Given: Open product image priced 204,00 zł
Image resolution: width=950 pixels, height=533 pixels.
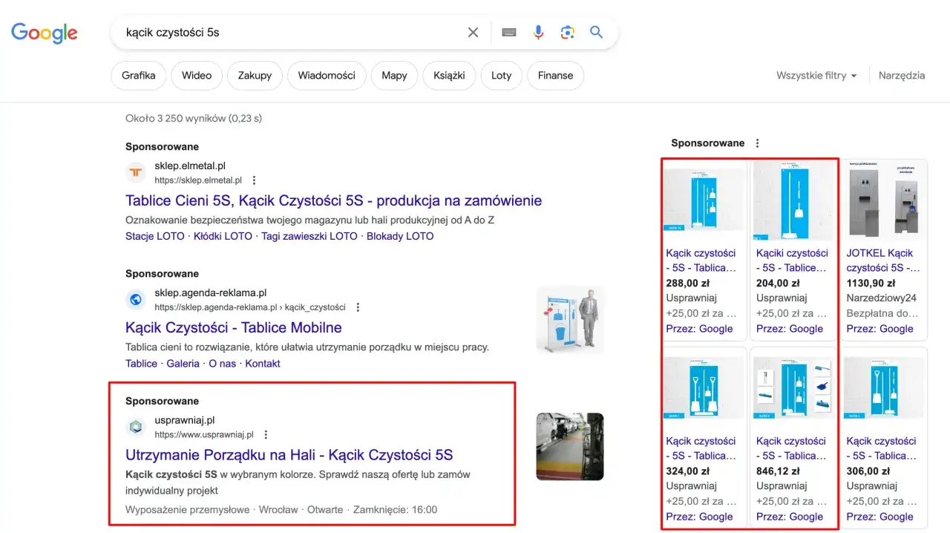Looking at the screenshot, I should [x=793, y=200].
